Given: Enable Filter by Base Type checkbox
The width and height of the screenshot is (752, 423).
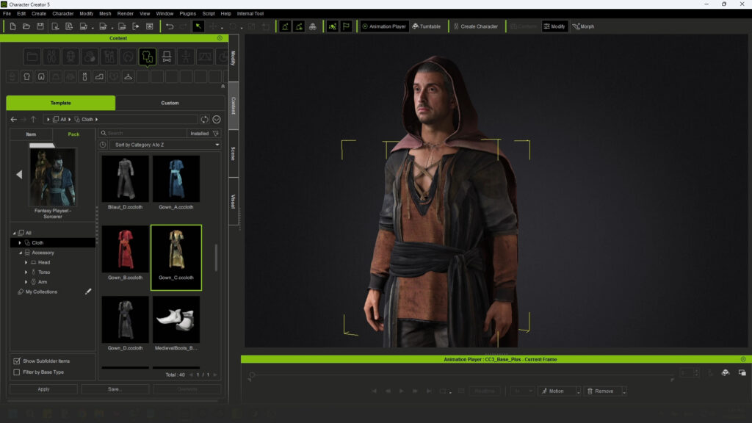Looking at the screenshot, I should (17, 372).
